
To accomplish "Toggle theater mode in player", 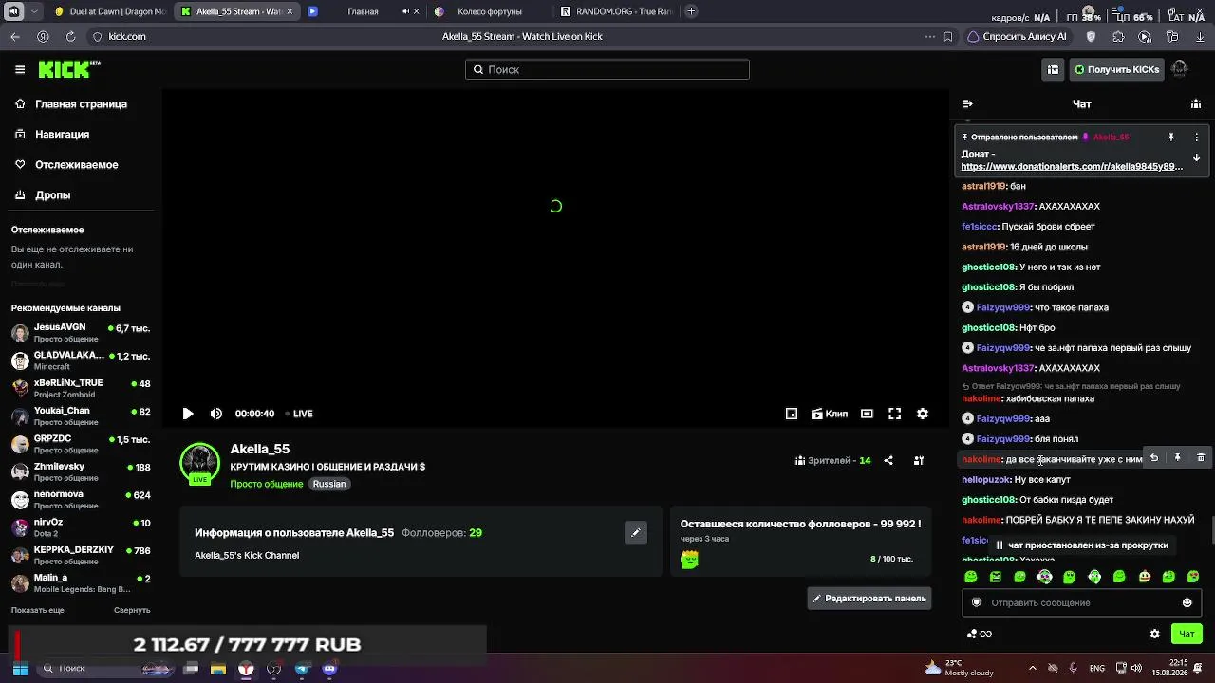I will pyautogui.click(x=867, y=414).
